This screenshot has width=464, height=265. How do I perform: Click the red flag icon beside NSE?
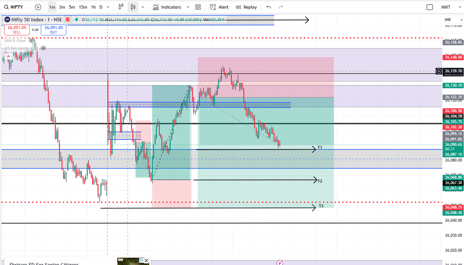(68, 19)
